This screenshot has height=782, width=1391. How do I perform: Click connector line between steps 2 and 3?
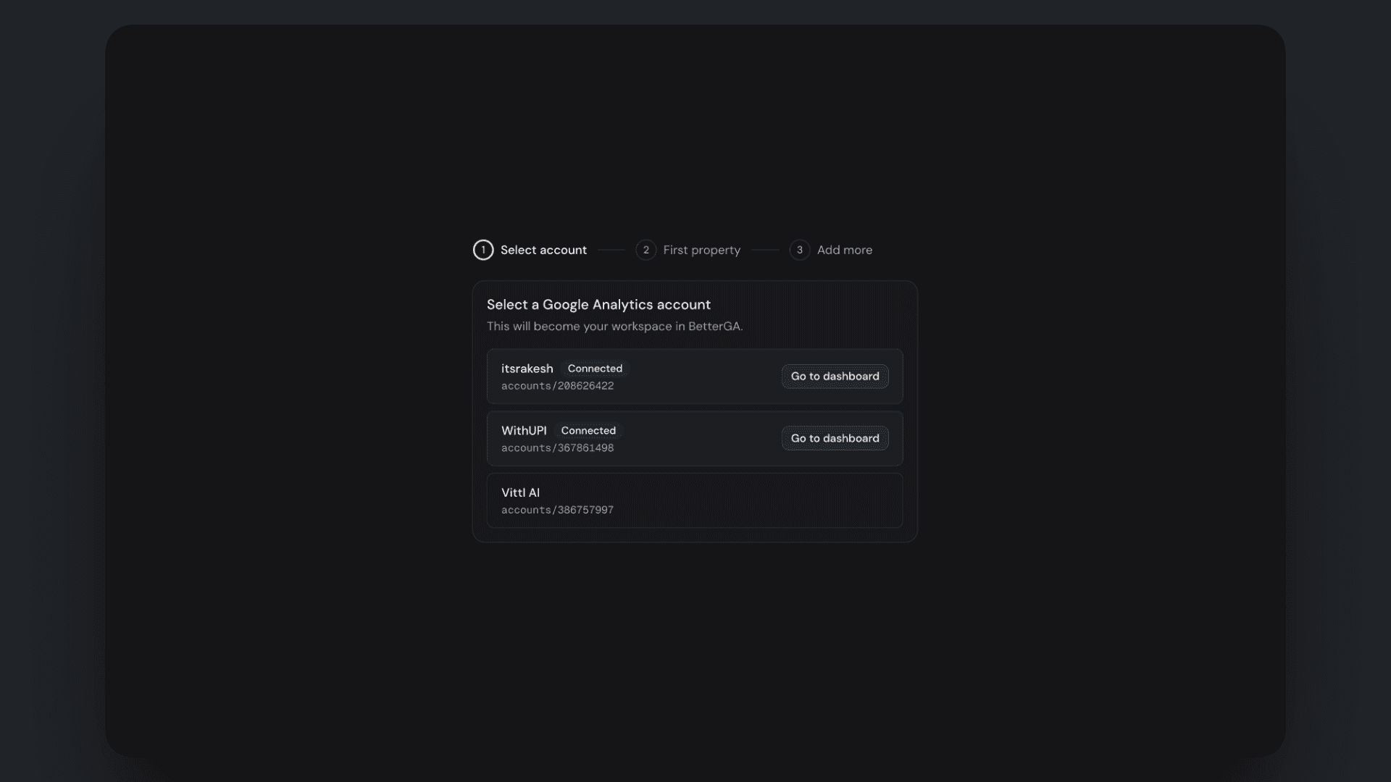tap(765, 250)
